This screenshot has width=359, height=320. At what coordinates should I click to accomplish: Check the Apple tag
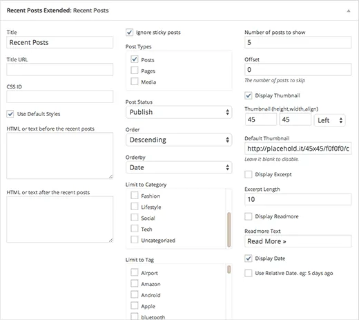click(x=135, y=305)
